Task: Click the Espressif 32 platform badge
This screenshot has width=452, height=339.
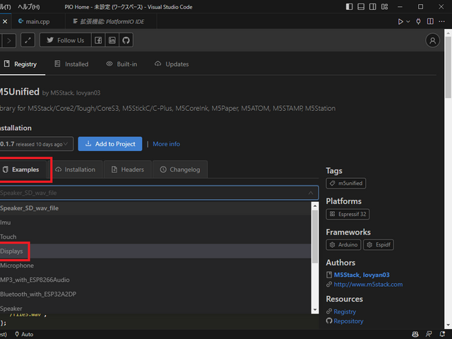Action: tap(347, 214)
